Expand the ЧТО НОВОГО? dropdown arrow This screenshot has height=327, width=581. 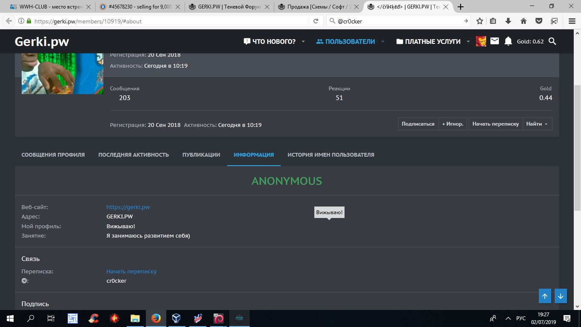tap(303, 42)
